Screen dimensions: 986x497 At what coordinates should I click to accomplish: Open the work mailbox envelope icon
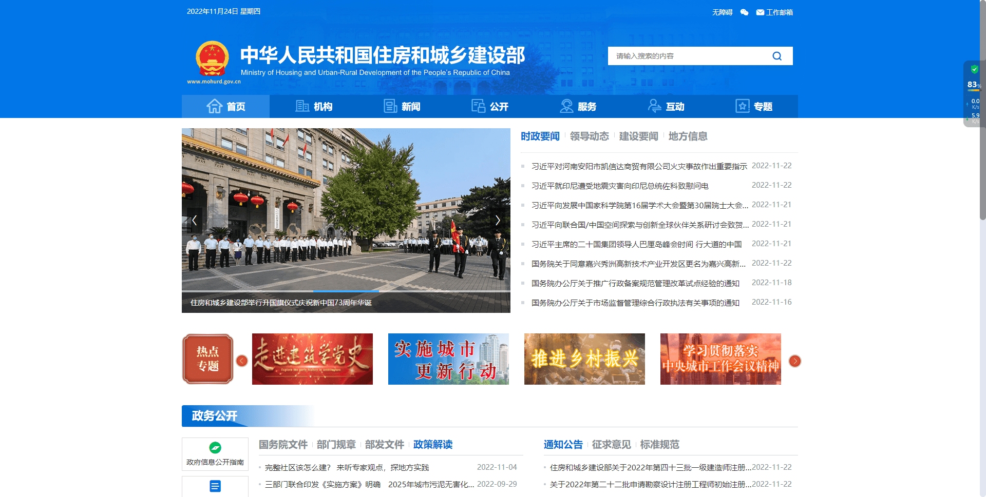tap(760, 12)
